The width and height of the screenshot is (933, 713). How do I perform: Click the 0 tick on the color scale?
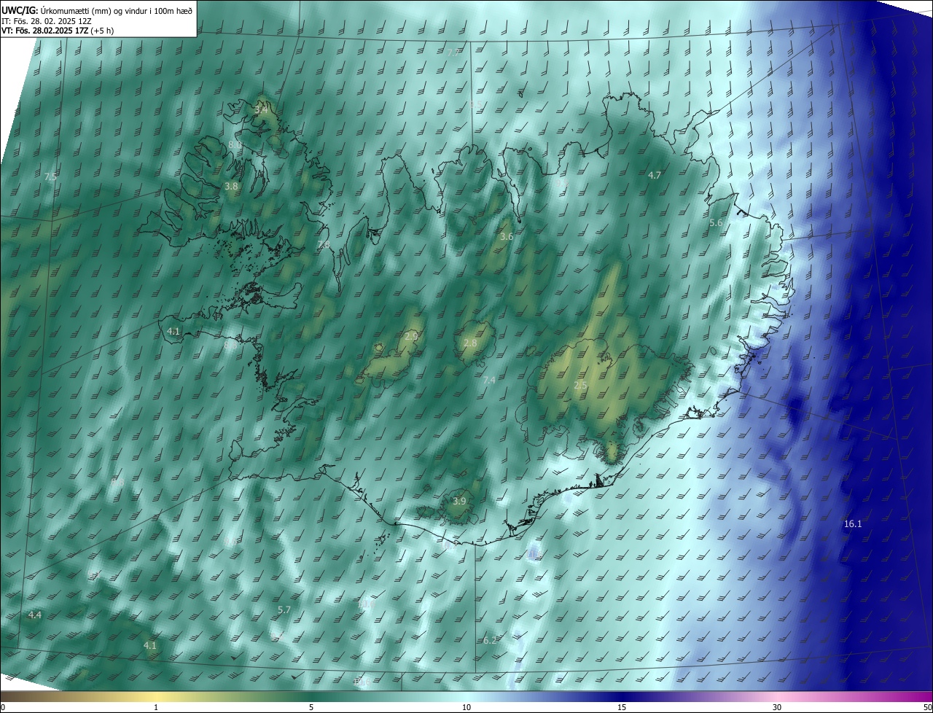click(x=3, y=707)
